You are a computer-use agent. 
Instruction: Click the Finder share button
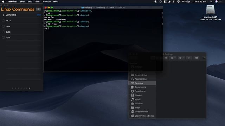[189, 58]
